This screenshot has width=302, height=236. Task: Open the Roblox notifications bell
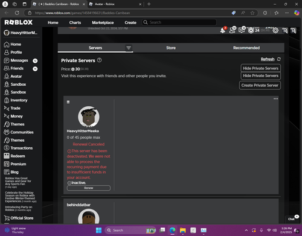tap(223, 30)
